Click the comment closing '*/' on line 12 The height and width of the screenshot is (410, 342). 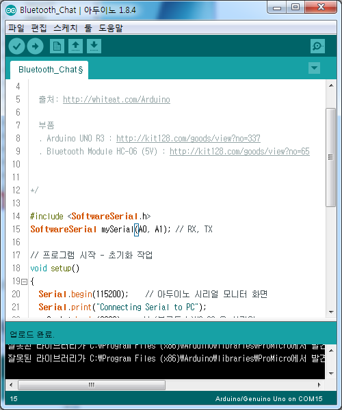click(x=34, y=190)
